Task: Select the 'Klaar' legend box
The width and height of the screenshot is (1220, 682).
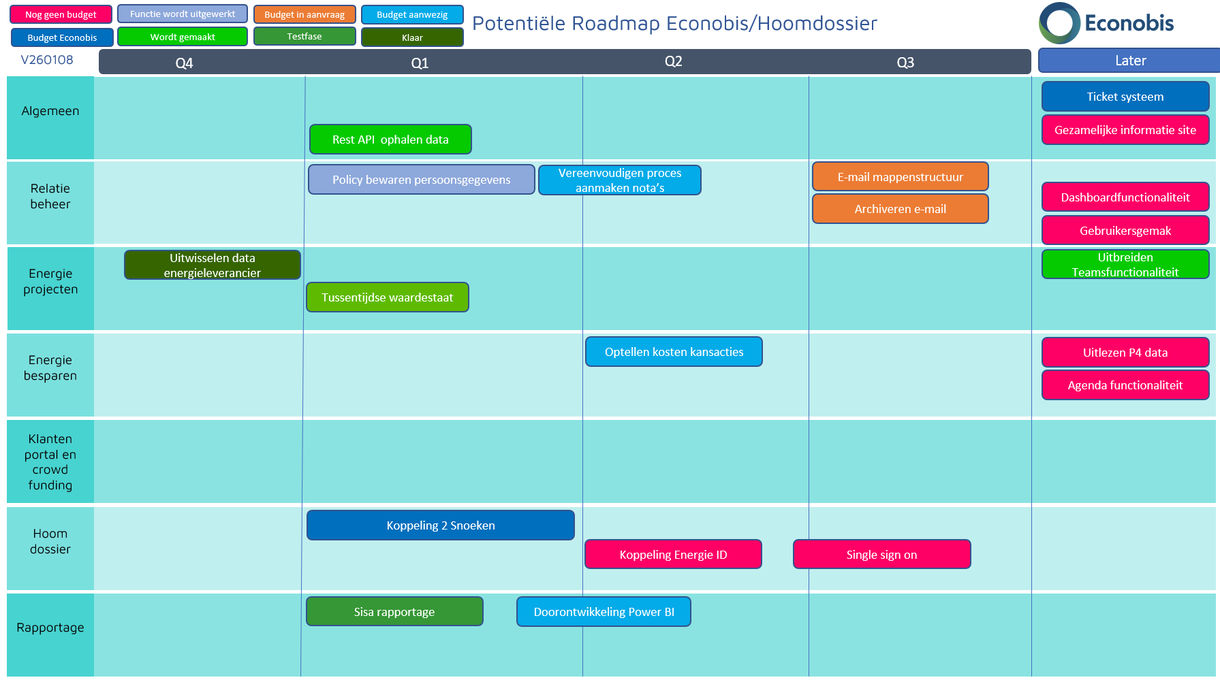Action: click(412, 37)
